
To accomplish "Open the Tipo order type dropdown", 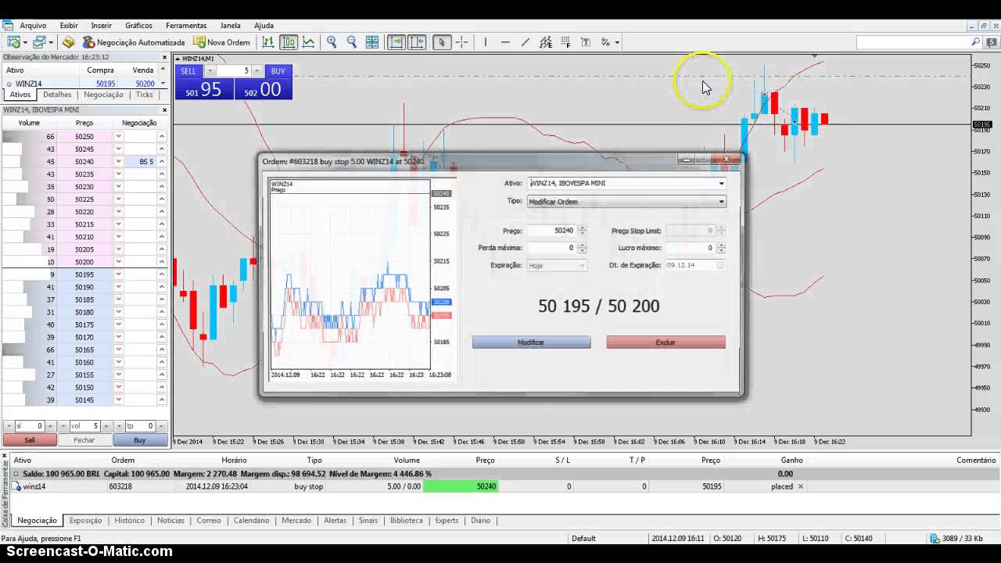I will click(721, 202).
